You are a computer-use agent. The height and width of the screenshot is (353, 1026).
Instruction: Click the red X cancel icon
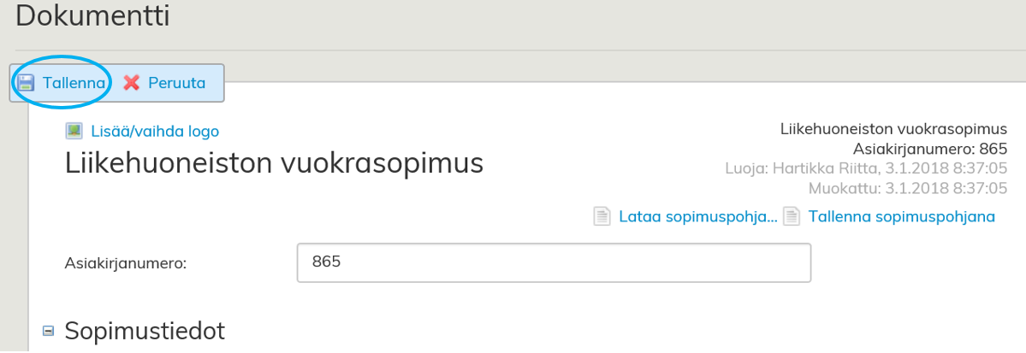[132, 83]
